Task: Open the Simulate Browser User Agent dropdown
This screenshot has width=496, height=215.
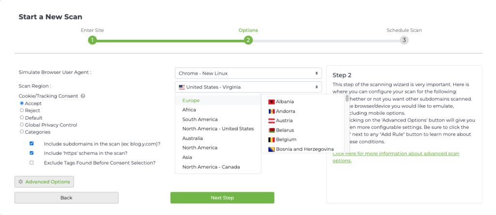Action: pyautogui.click(x=248, y=73)
